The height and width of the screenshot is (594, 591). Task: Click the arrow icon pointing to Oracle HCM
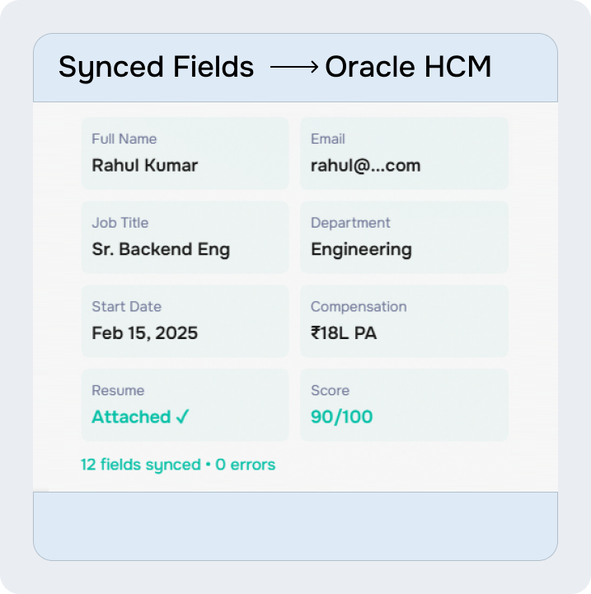294,68
